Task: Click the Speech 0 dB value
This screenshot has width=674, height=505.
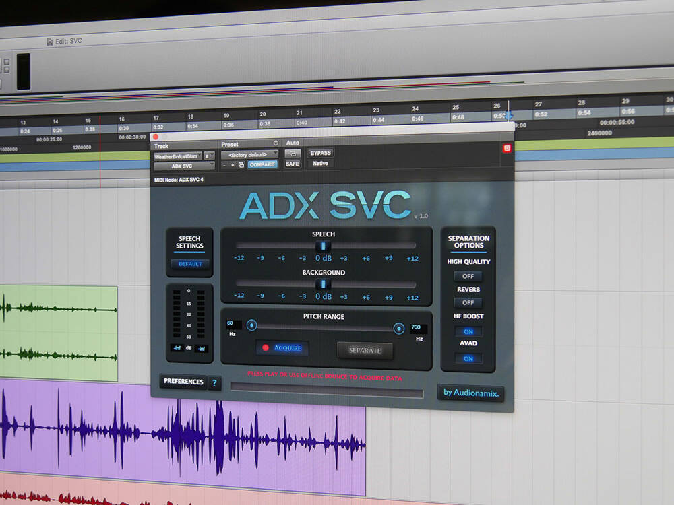Action: pos(324,258)
